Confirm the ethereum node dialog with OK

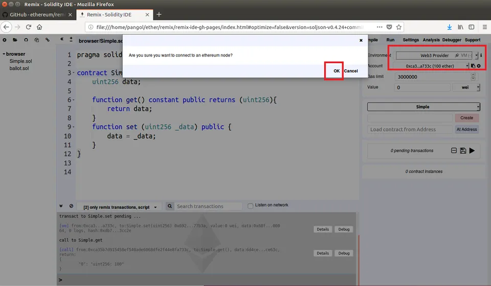click(337, 71)
